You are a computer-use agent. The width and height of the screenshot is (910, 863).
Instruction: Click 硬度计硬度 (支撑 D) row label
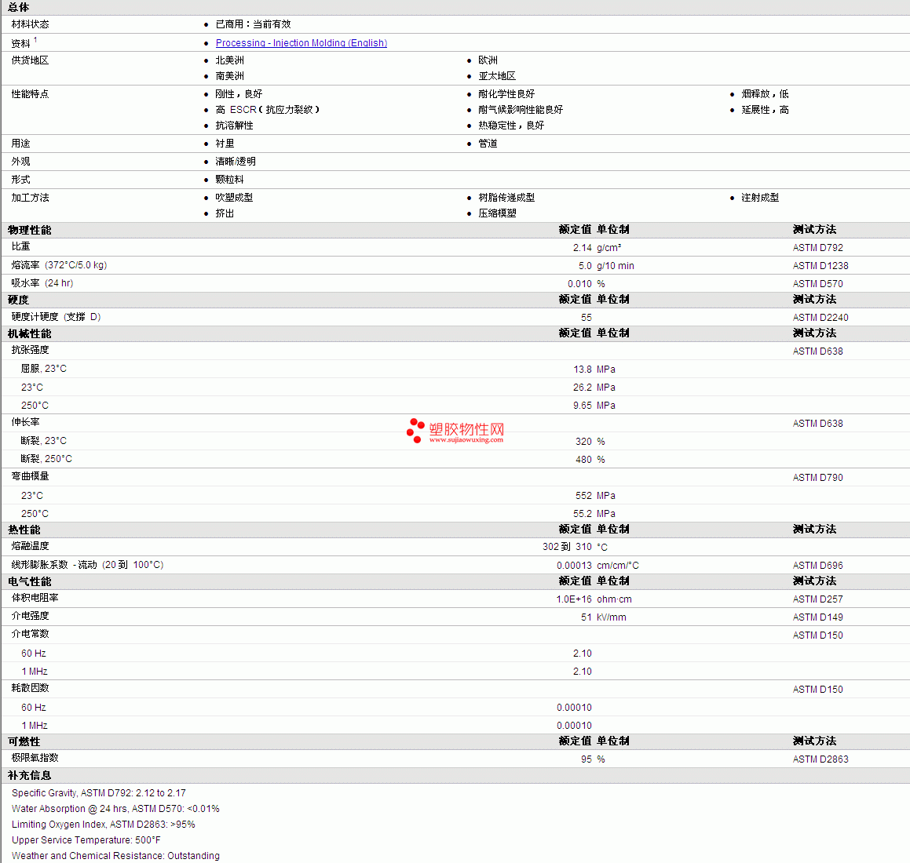click(57, 317)
